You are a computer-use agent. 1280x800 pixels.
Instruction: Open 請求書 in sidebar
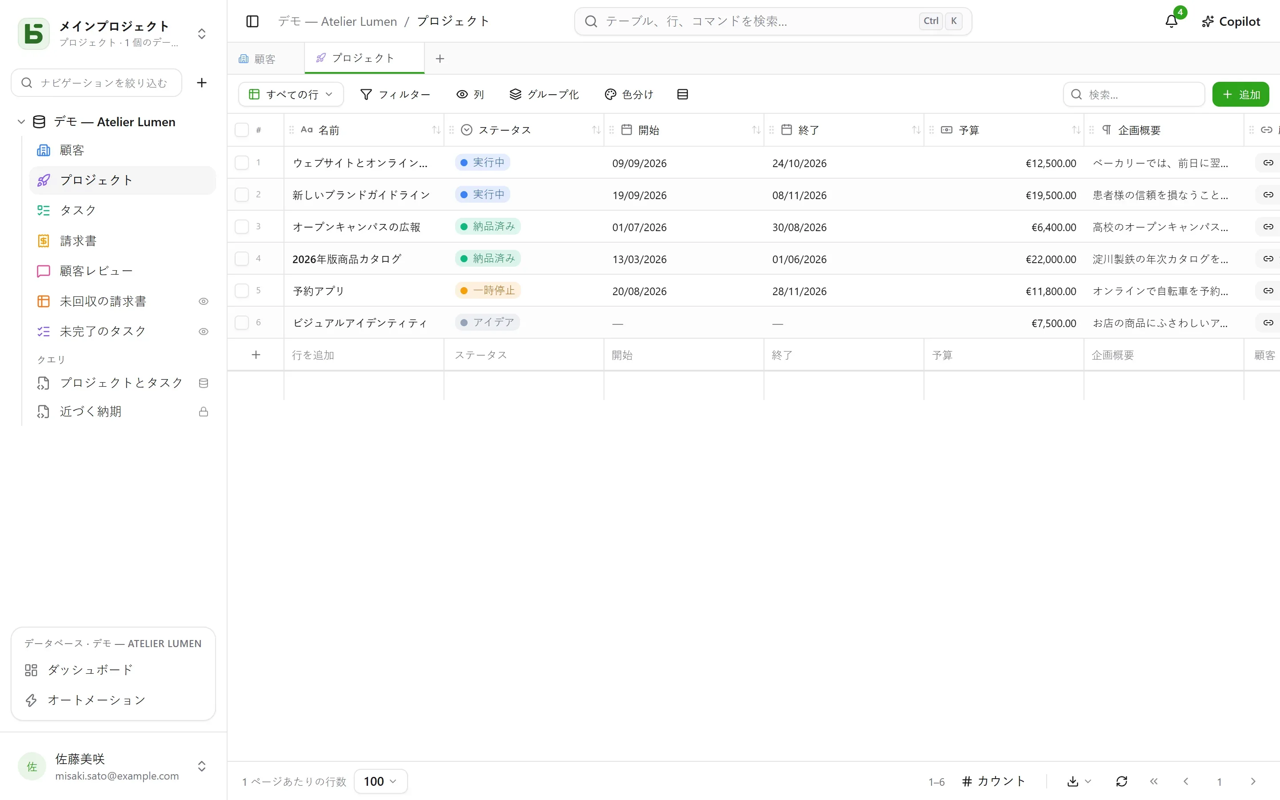123,241
